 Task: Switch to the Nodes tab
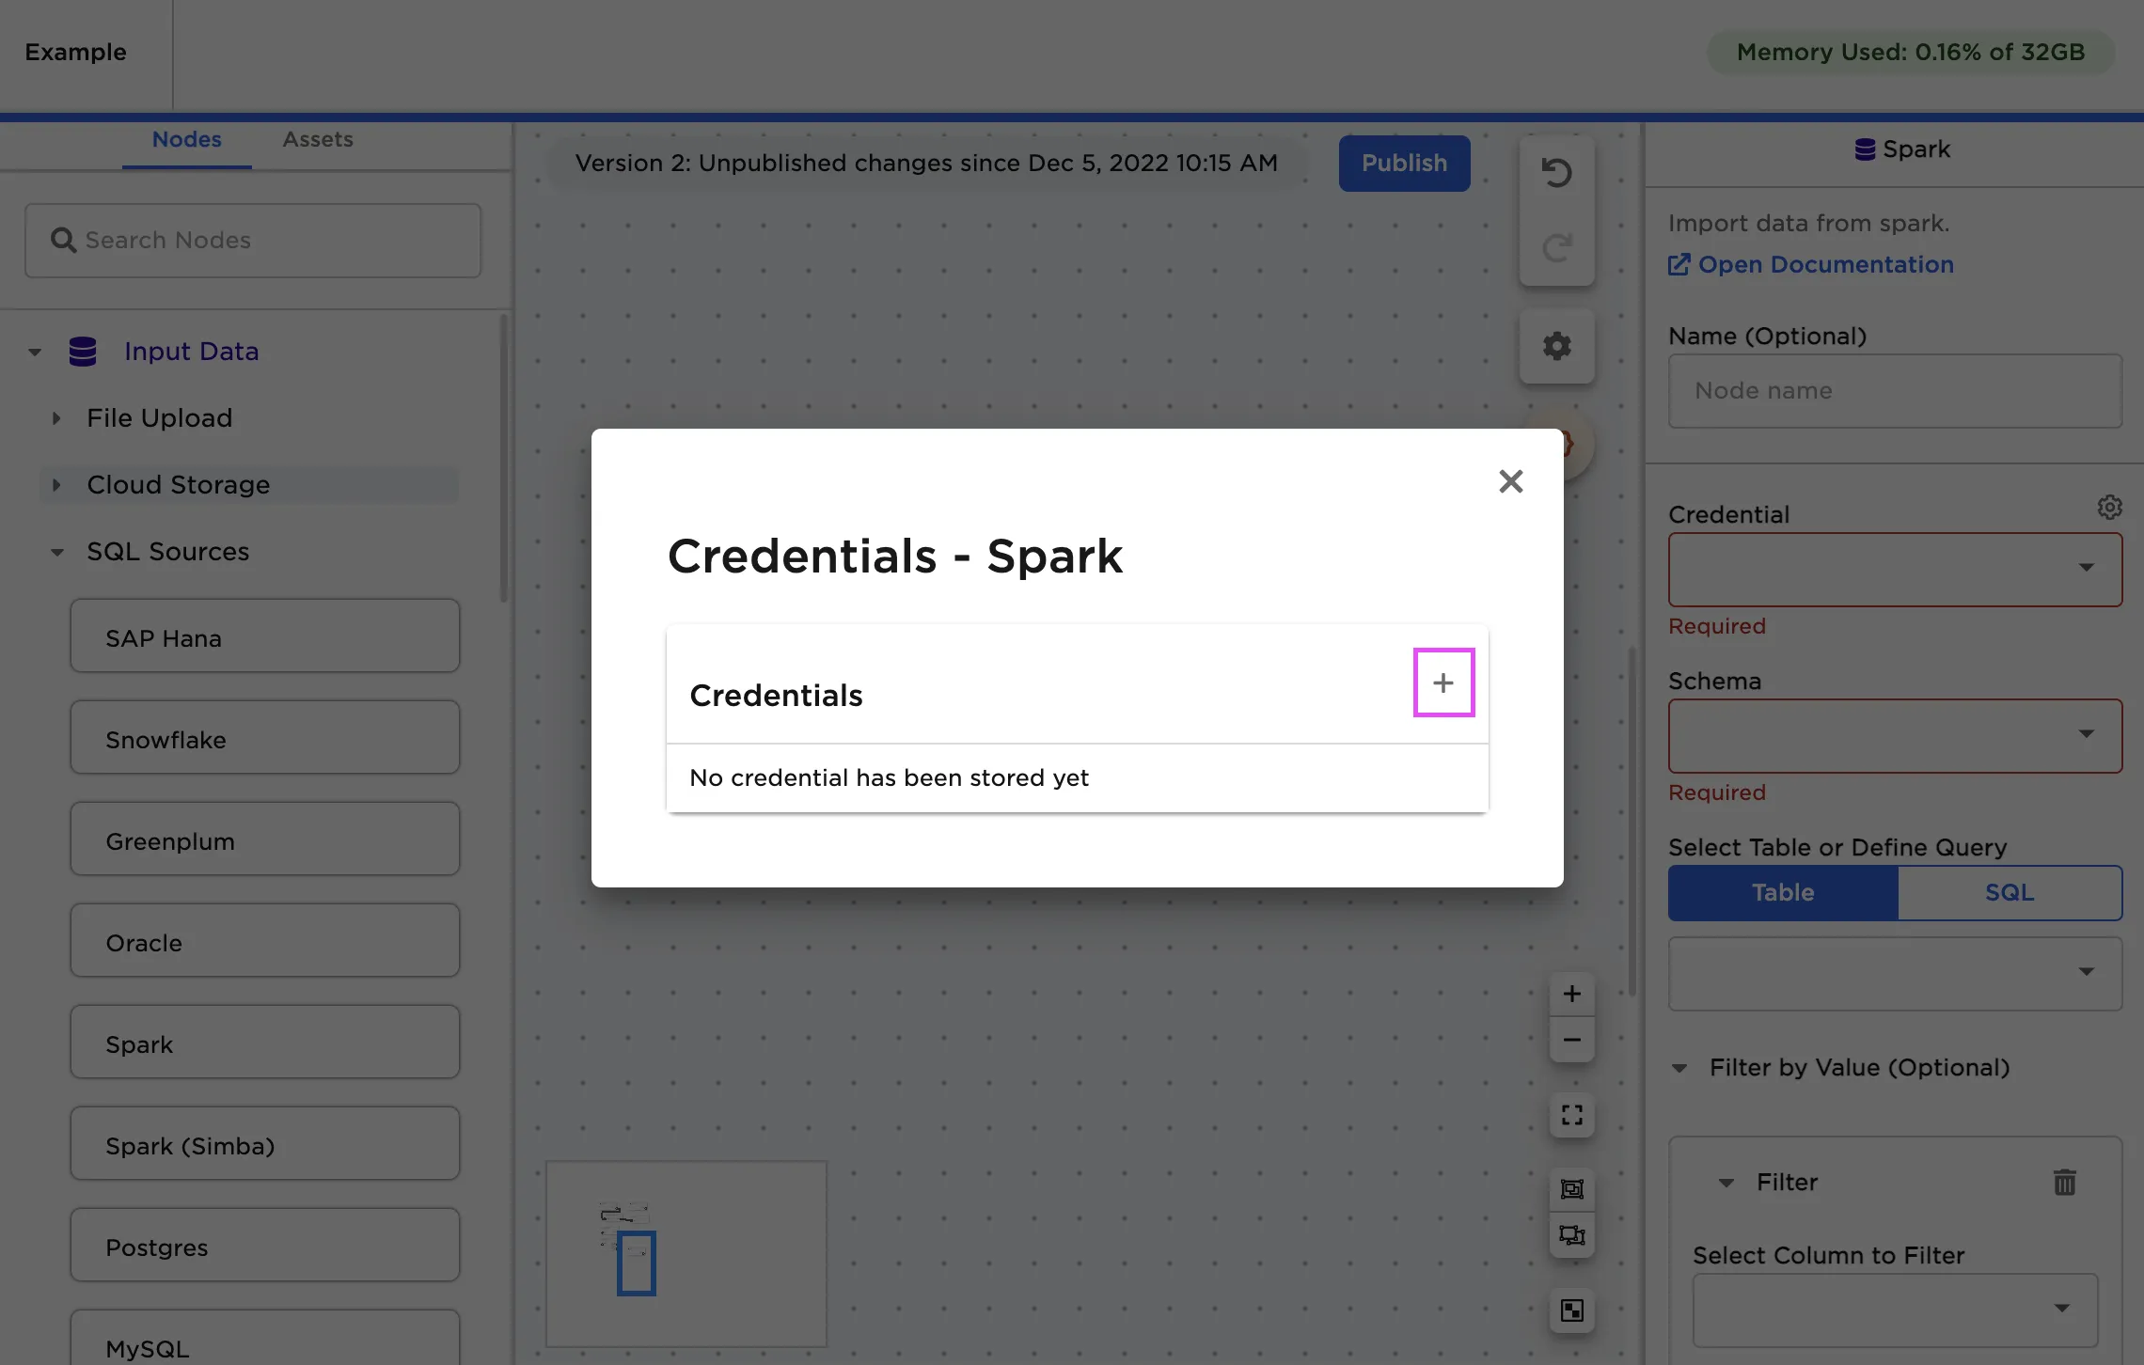tap(186, 139)
